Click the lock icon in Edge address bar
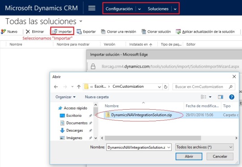 pos(93,66)
